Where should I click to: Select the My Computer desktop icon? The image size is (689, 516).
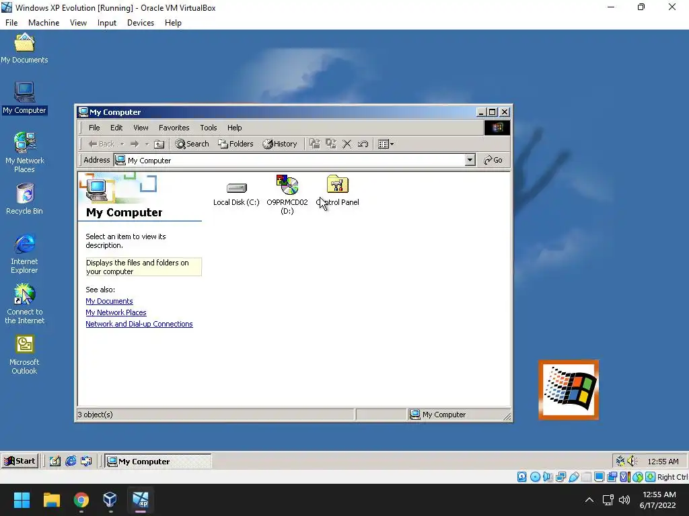tap(24, 98)
